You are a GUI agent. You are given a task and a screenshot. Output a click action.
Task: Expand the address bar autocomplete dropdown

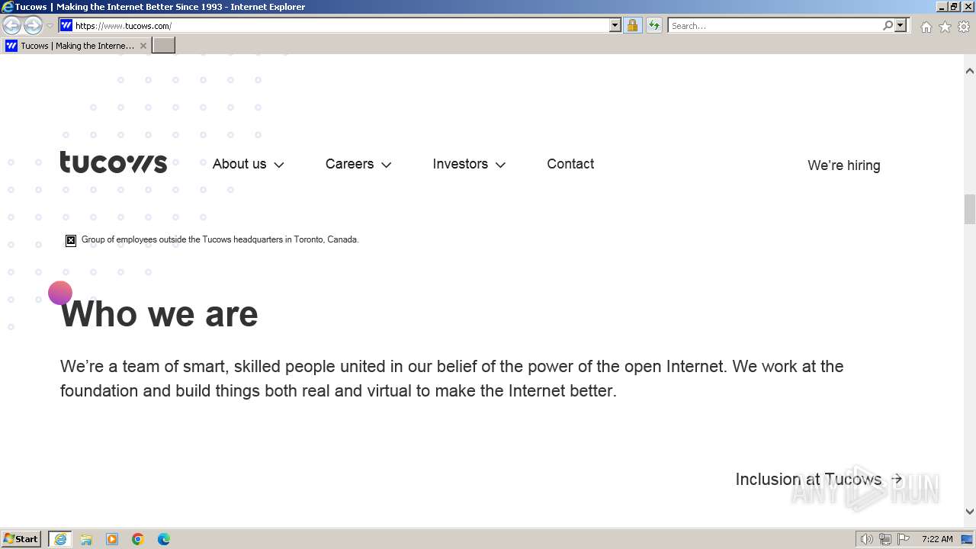pyautogui.click(x=615, y=26)
